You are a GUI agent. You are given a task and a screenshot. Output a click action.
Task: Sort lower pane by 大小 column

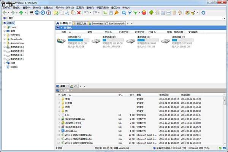[x=132, y=95]
